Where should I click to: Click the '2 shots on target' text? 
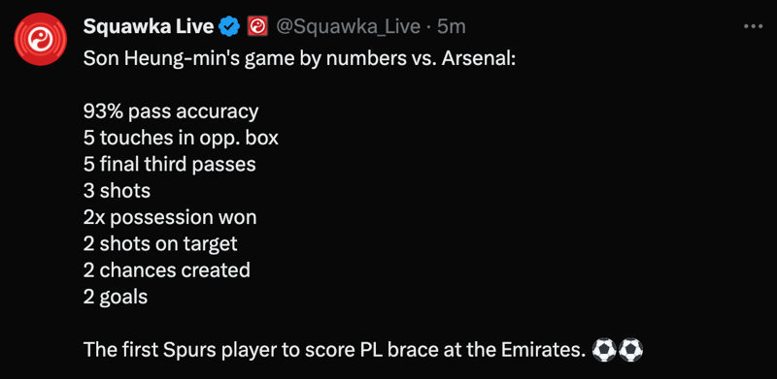pos(160,243)
